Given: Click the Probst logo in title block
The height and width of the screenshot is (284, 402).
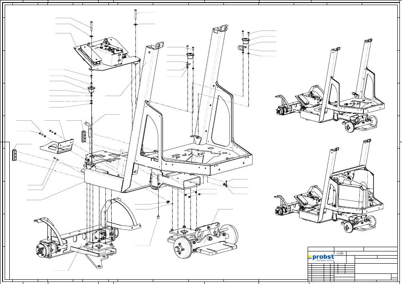Looking at the screenshot, I should [x=321, y=257].
